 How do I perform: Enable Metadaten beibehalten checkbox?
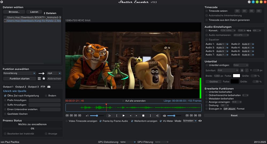coord(207,98)
